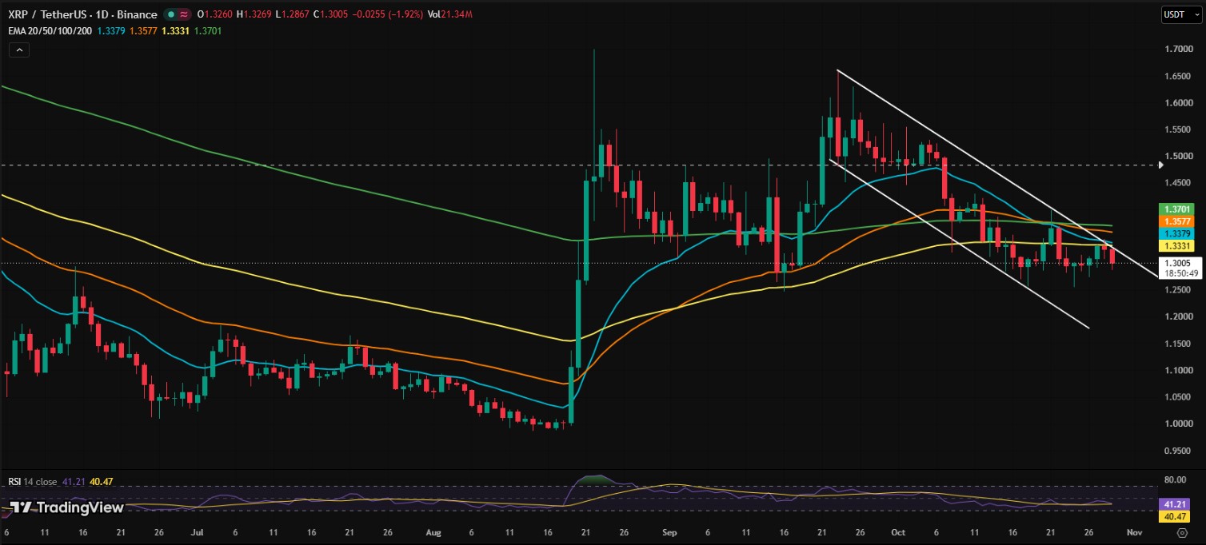Click the open price O1.3260 value

tap(214, 14)
